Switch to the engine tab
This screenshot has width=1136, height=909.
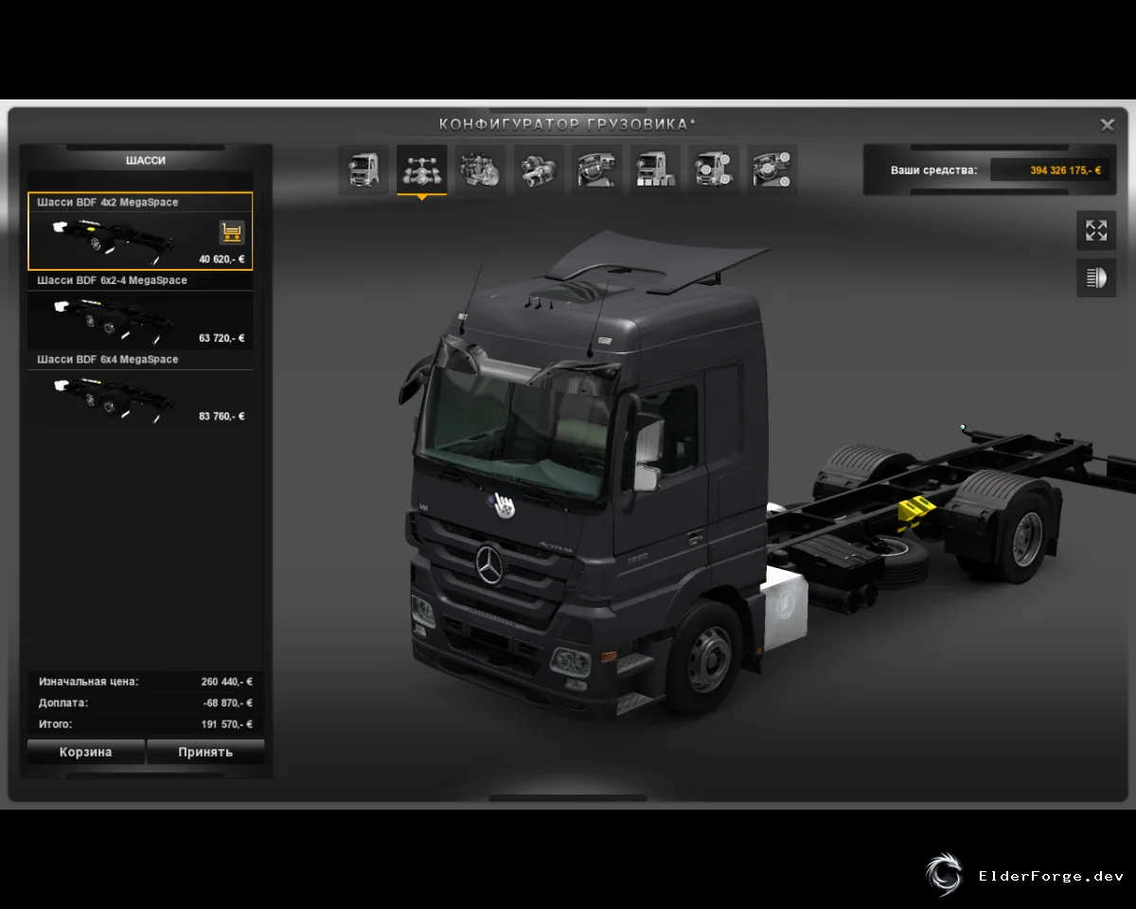(x=480, y=170)
